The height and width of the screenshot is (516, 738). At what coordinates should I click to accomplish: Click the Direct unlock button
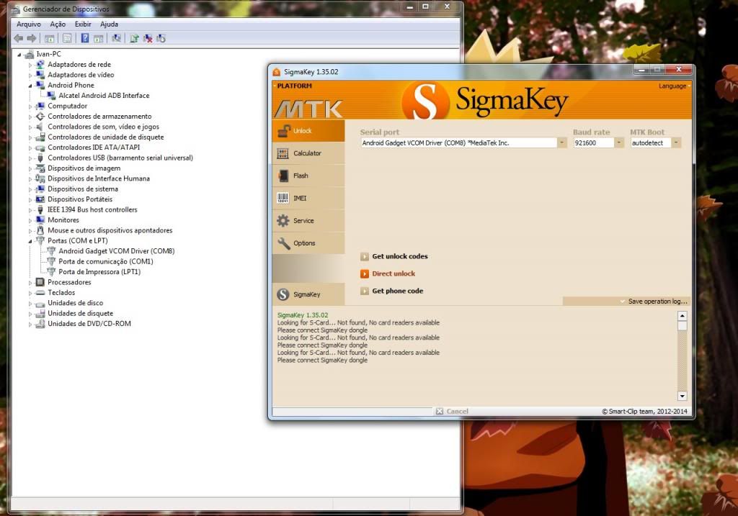(x=388, y=273)
